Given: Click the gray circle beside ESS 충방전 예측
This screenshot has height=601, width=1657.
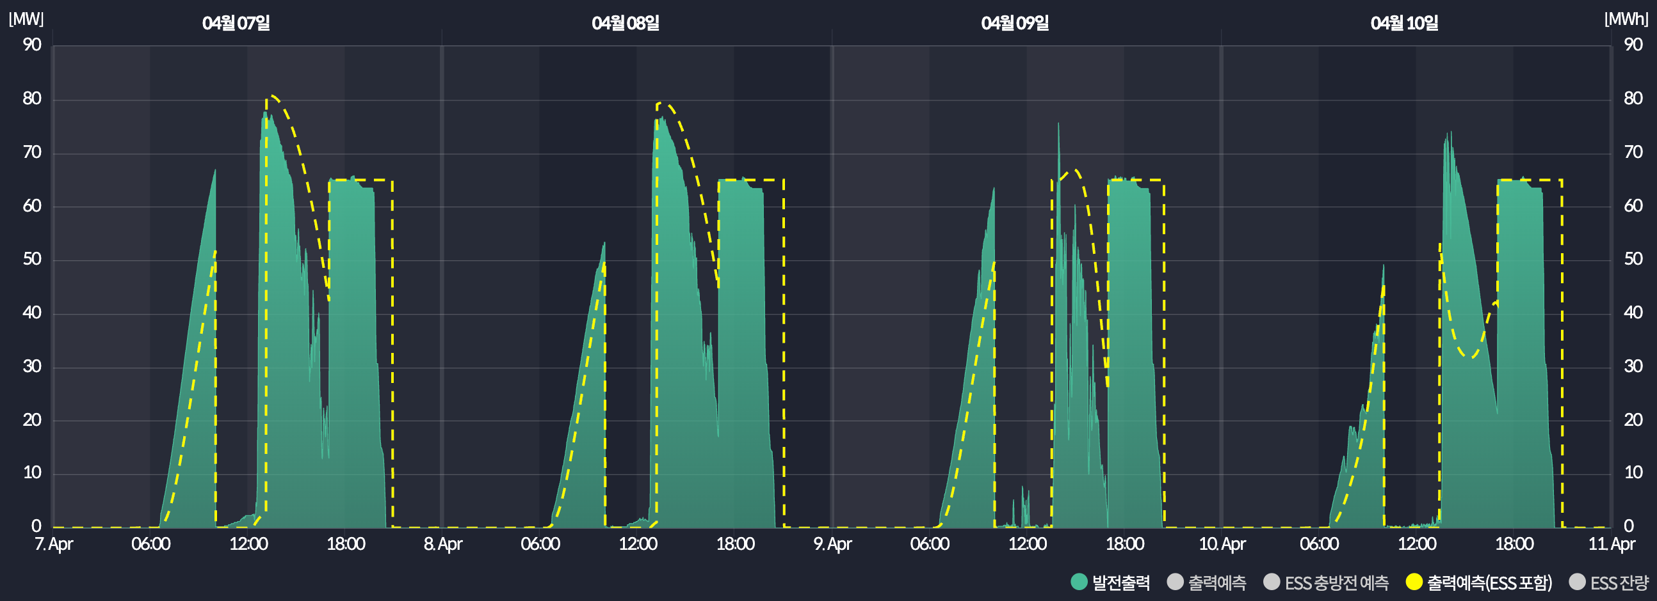Looking at the screenshot, I should (x=1271, y=582).
